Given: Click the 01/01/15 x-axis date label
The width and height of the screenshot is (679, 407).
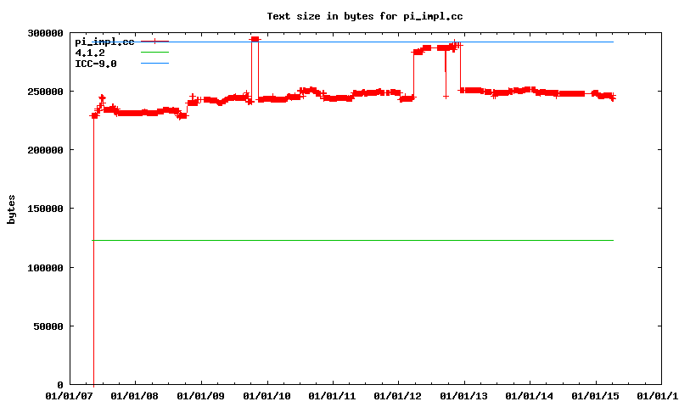Looking at the screenshot, I should point(596,396).
